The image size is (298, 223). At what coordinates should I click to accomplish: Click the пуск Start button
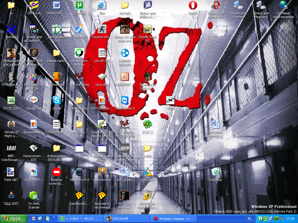[x=14, y=219]
